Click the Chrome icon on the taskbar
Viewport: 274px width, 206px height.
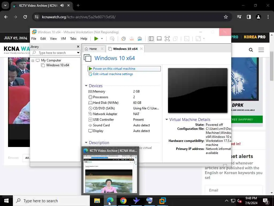click(x=123, y=201)
